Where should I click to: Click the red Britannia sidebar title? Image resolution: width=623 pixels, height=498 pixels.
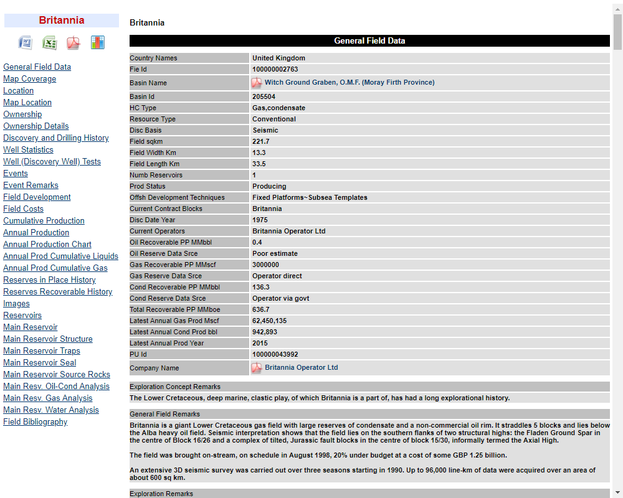coord(62,21)
